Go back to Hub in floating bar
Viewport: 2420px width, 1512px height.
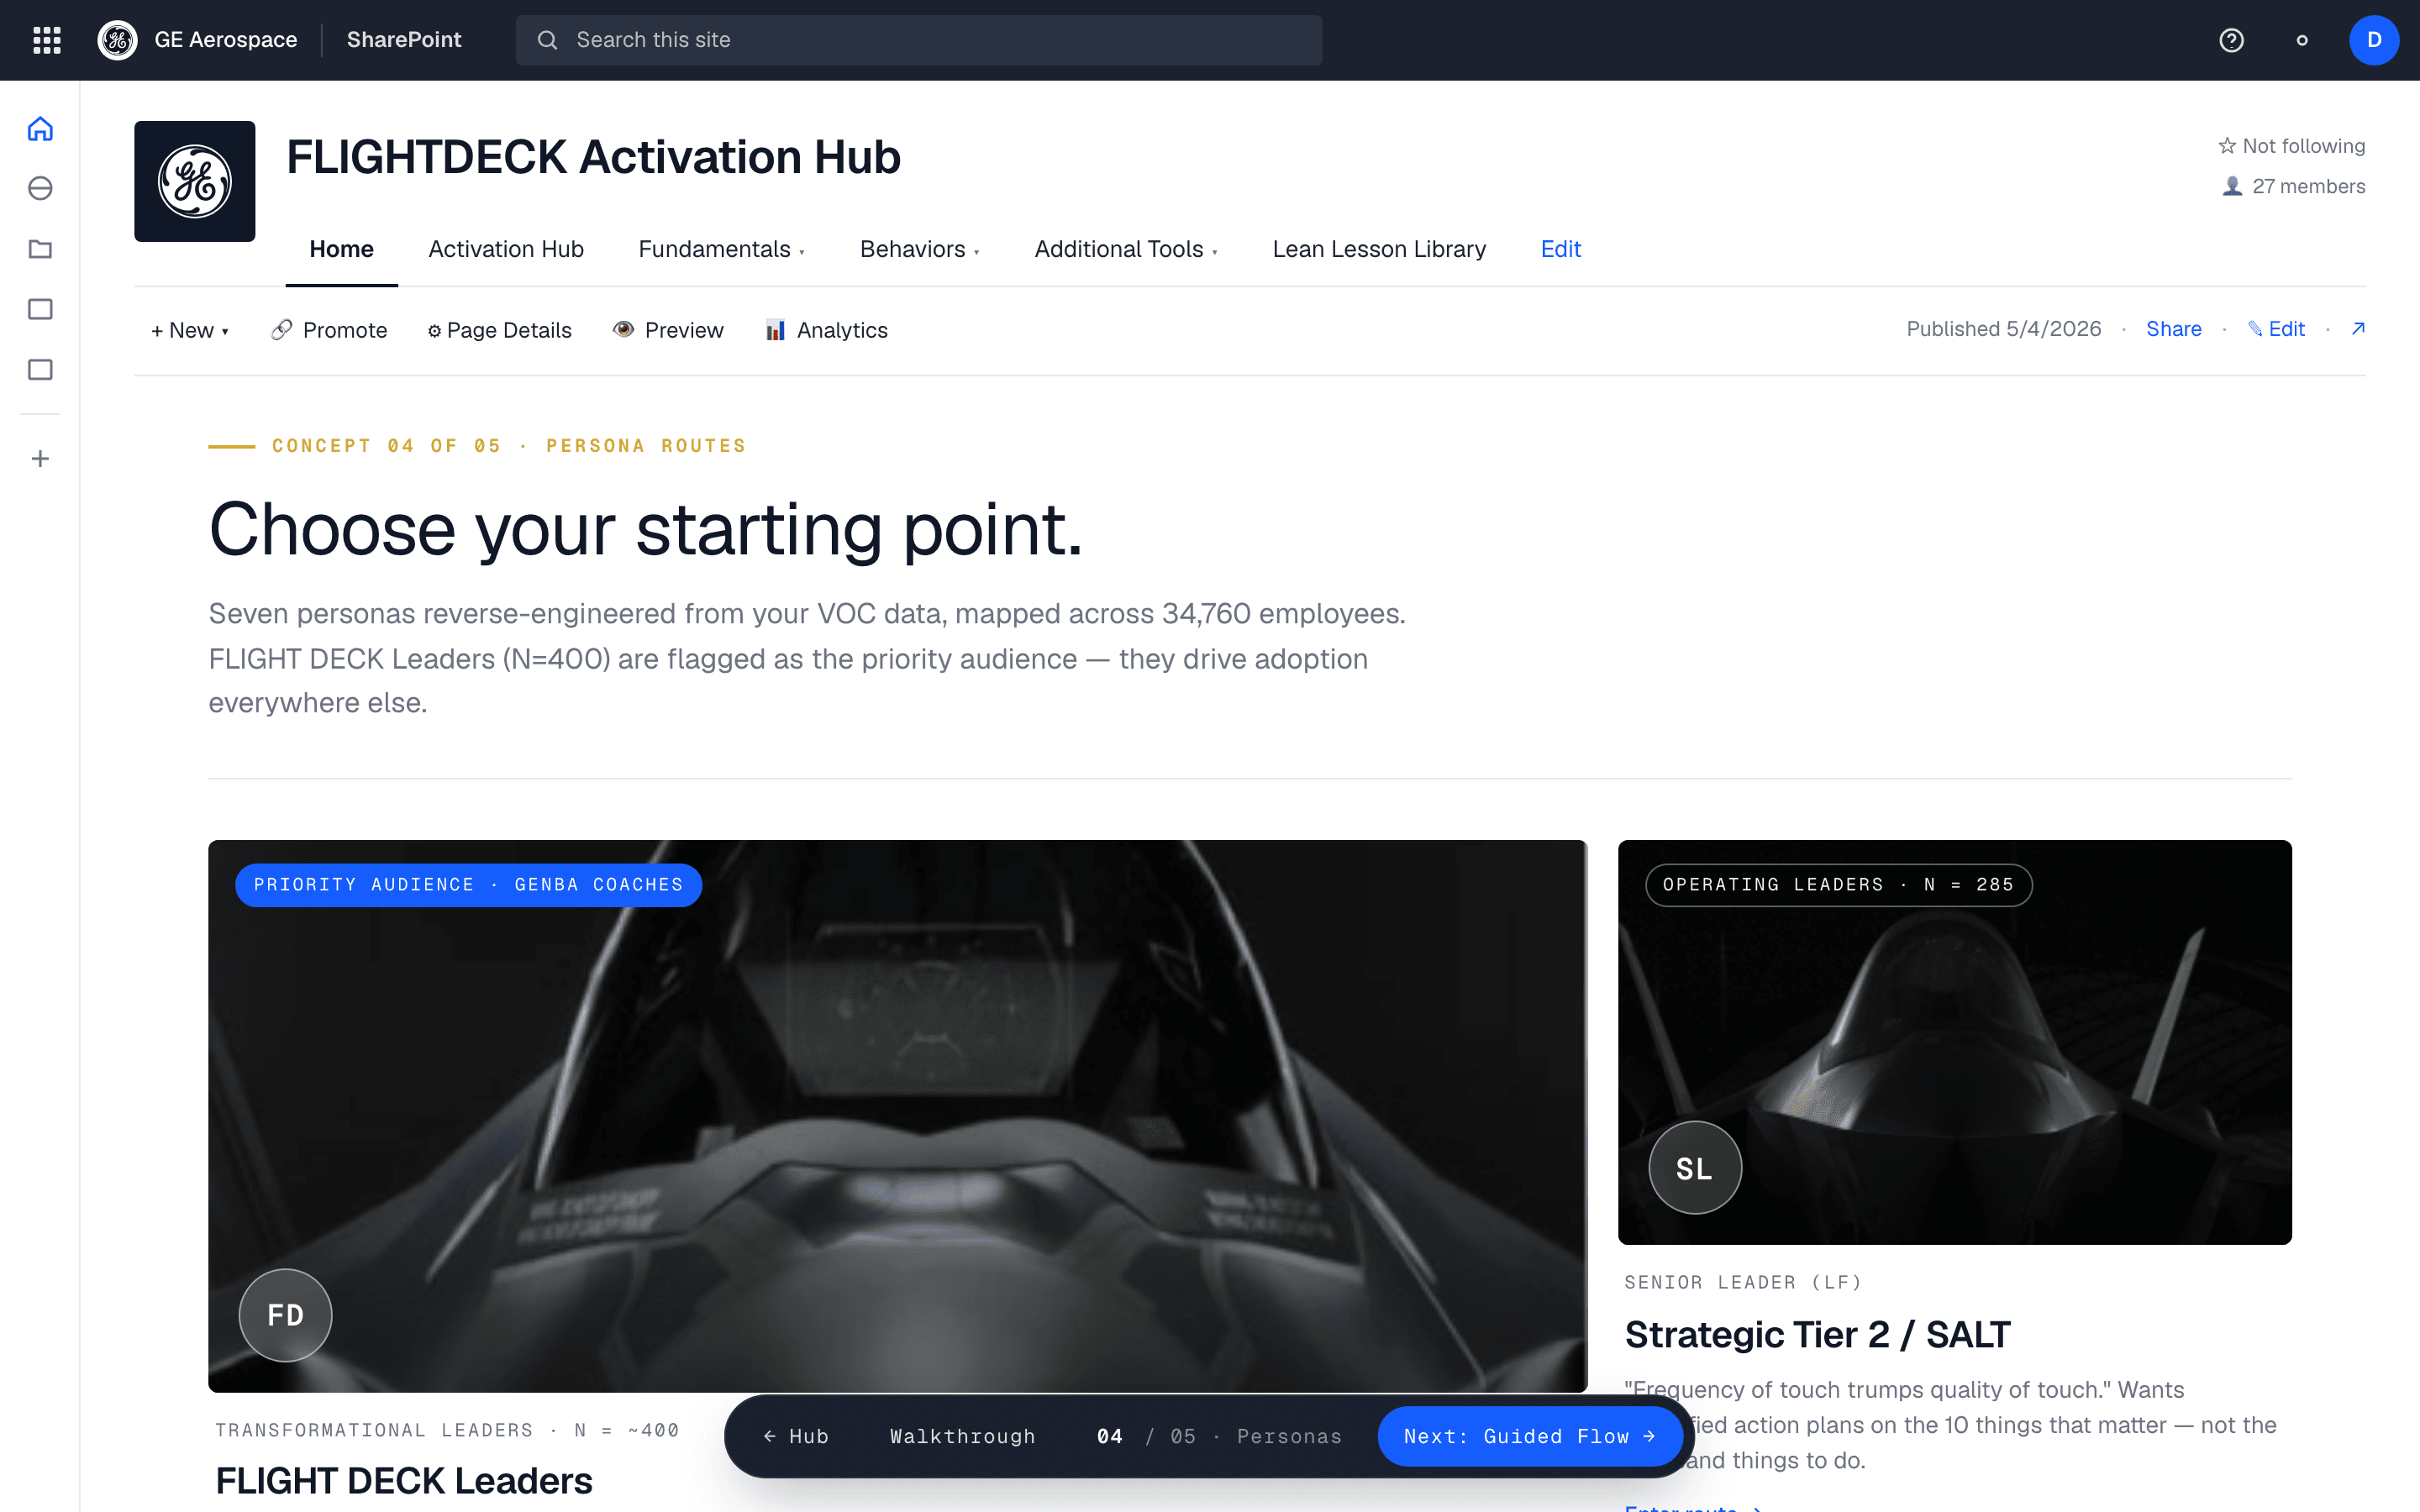pyautogui.click(x=796, y=1436)
